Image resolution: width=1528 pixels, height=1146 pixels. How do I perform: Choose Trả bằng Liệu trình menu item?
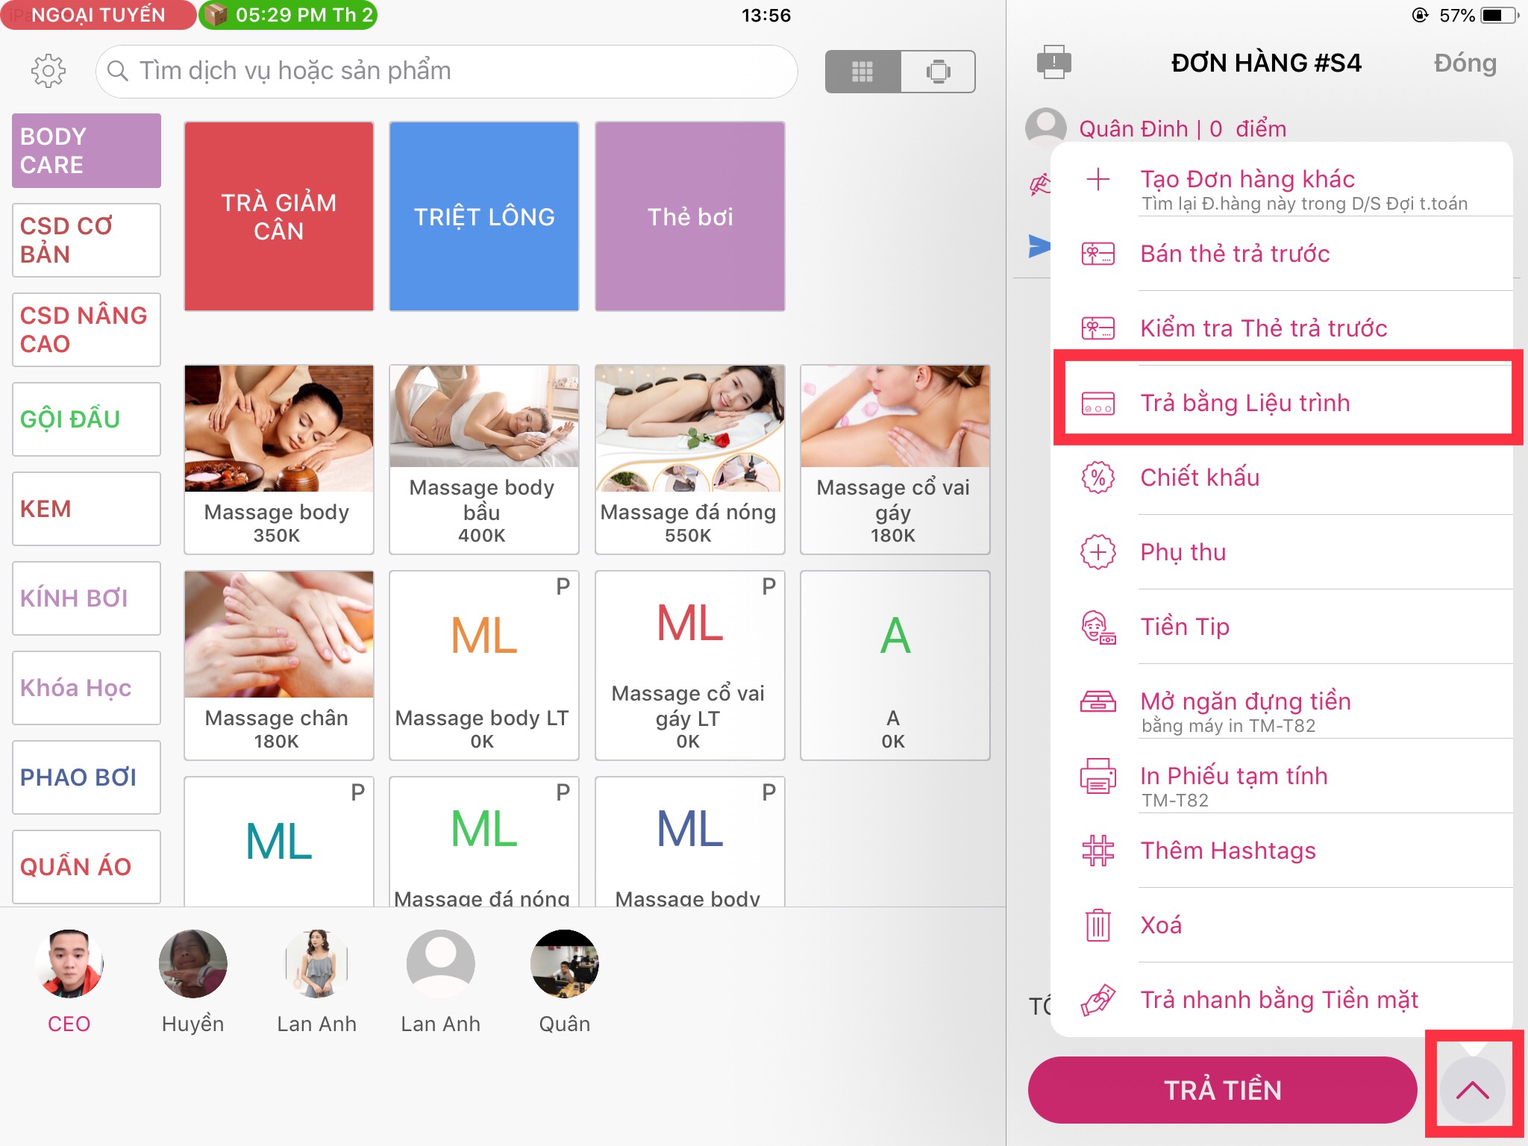tap(1289, 403)
